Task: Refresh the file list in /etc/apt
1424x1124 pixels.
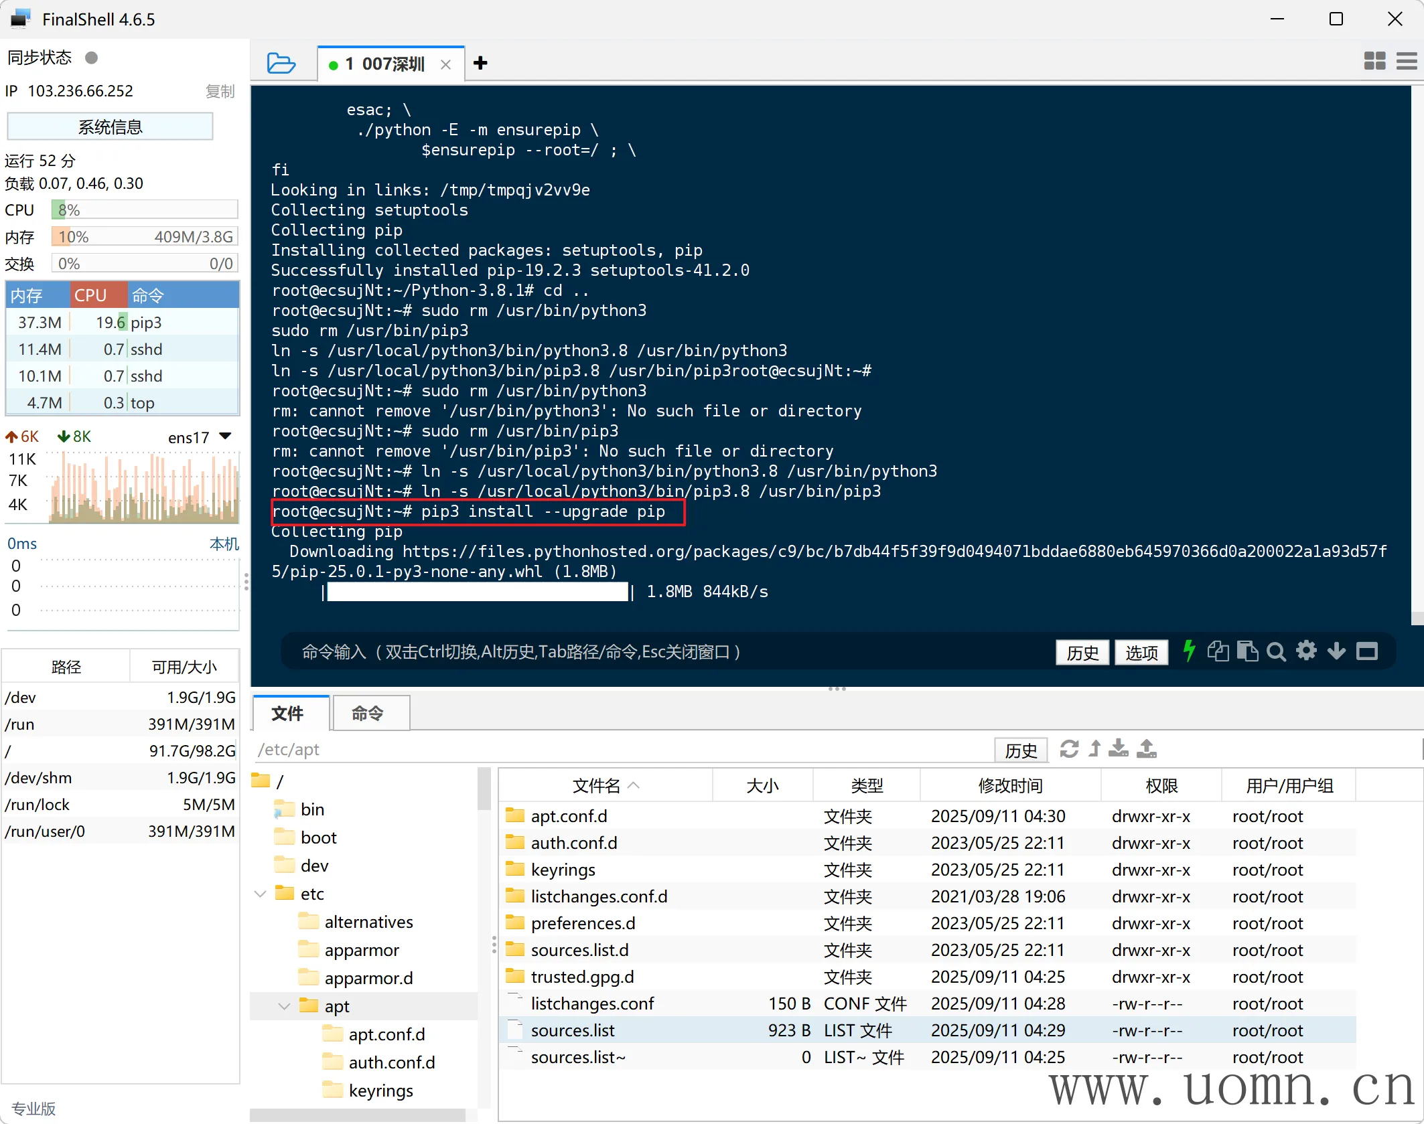Action: (1069, 749)
